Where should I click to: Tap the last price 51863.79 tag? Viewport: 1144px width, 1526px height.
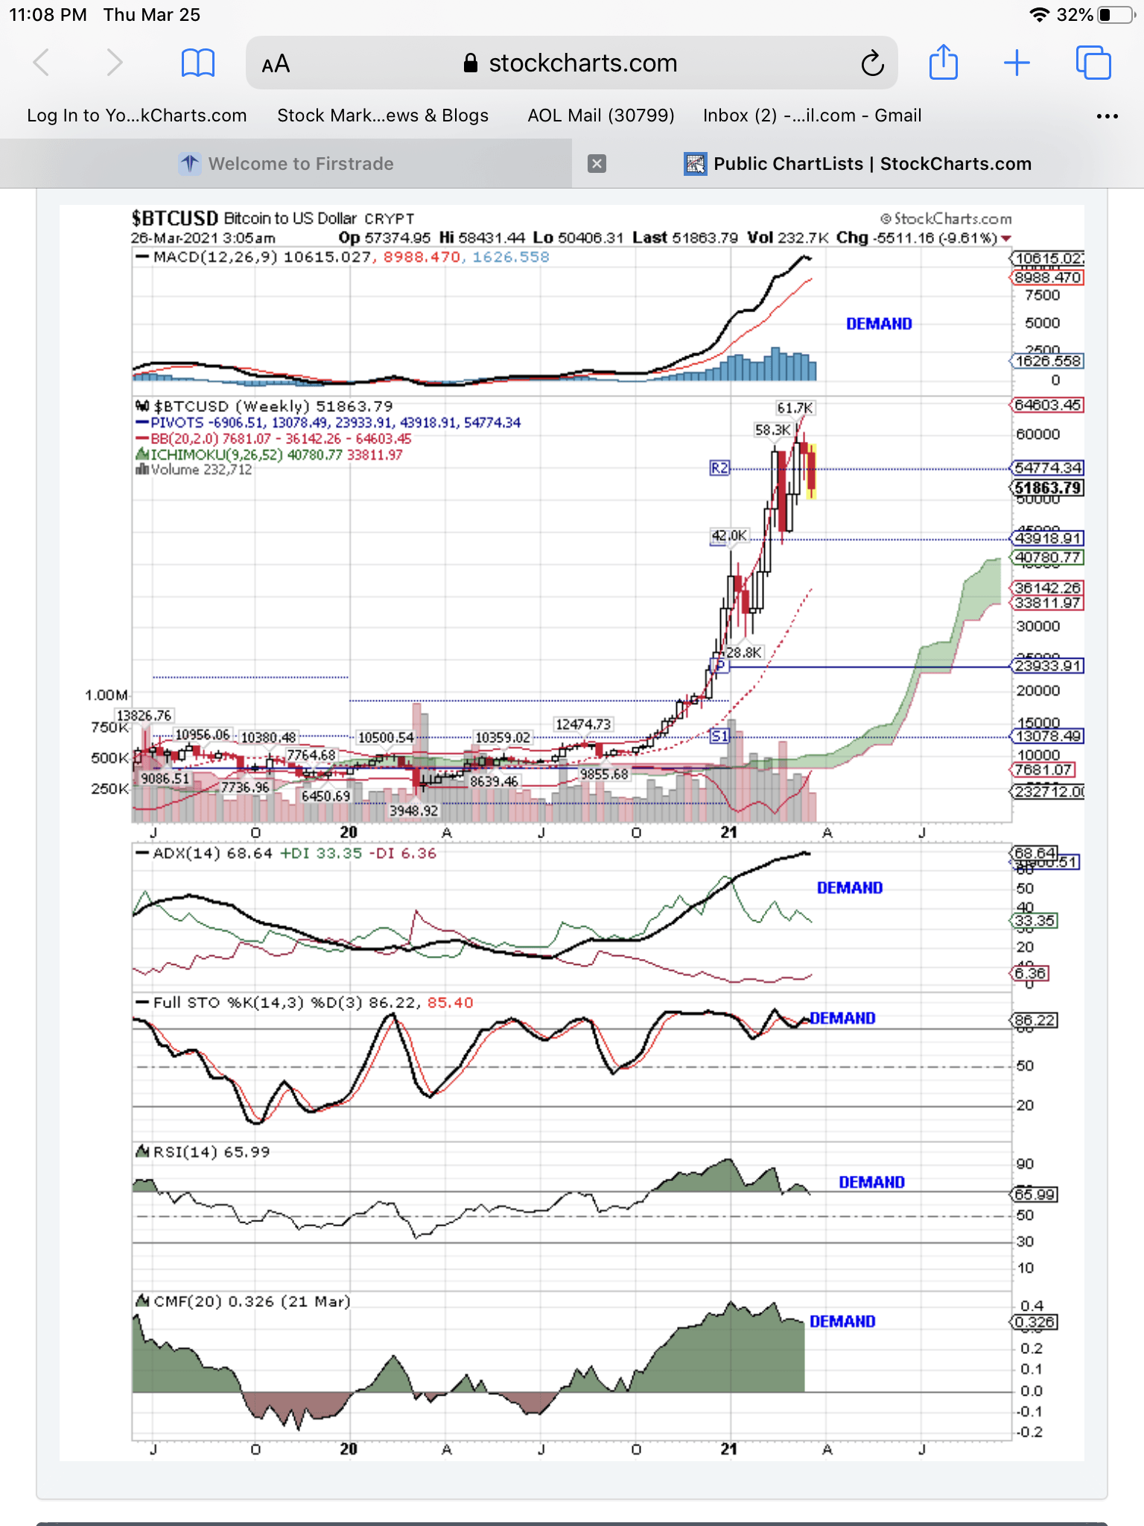pos(1048,488)
